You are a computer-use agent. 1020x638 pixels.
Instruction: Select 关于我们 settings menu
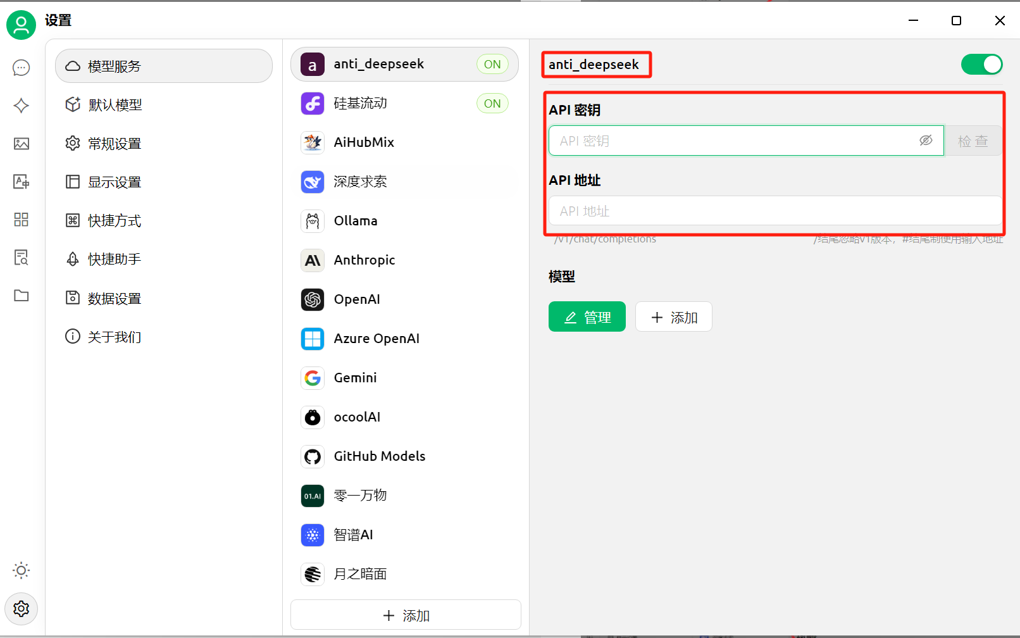pyautogui.click(x=164, y=337)
